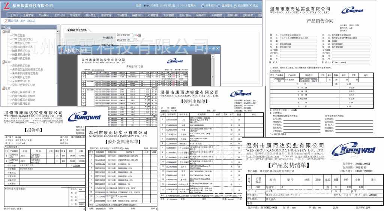Click the 隐藏 hide-panel icon
384x211 pixels.
pyautogui.click(x=3, y=27)
